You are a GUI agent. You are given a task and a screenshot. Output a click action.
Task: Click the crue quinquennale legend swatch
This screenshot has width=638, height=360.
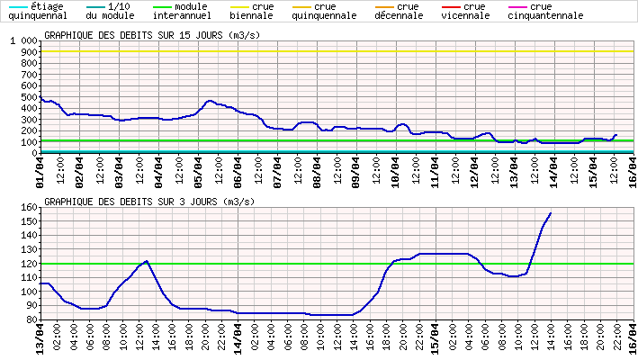coord(302,7)
